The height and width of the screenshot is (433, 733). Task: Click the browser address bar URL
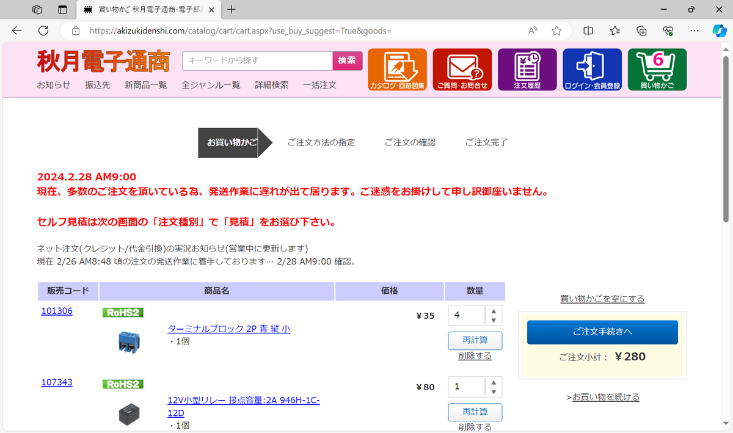point(240,31)
